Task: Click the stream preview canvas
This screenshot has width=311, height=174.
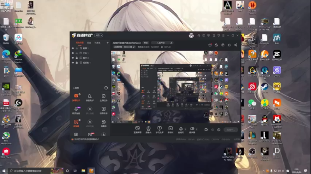Action: click(x=175, y=87)
